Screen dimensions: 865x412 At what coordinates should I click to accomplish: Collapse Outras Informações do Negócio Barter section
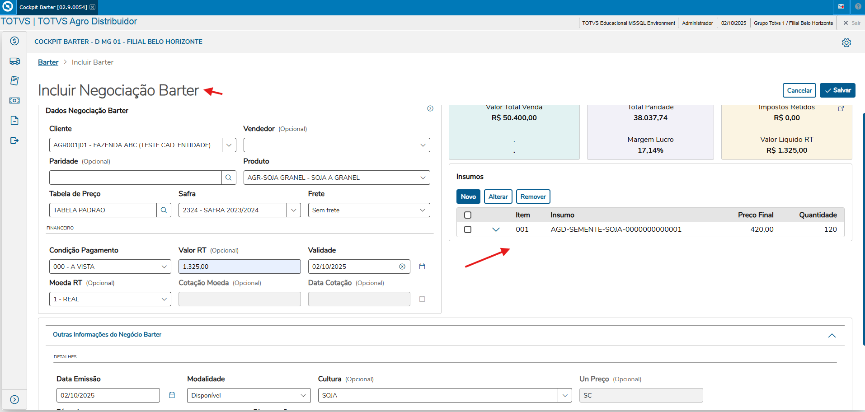point(832,335)
